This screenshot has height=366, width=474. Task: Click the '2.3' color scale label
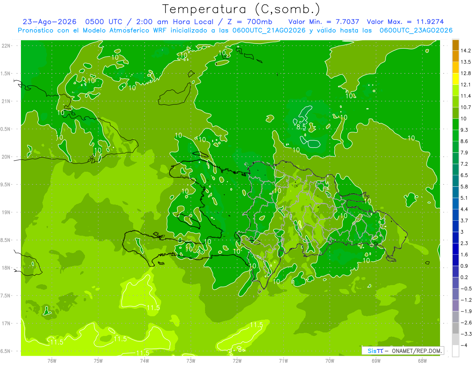point(465,243)
